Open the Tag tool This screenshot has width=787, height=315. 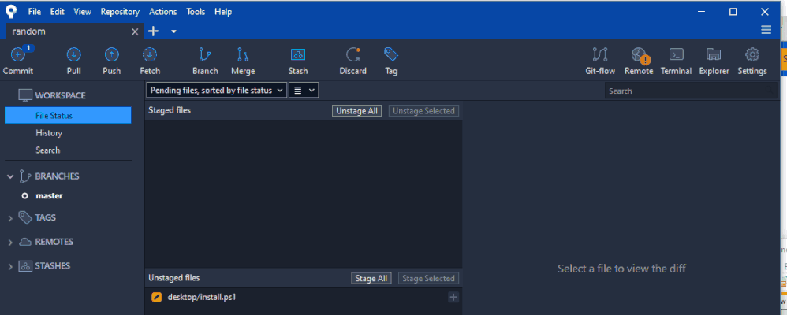point(391,60)
